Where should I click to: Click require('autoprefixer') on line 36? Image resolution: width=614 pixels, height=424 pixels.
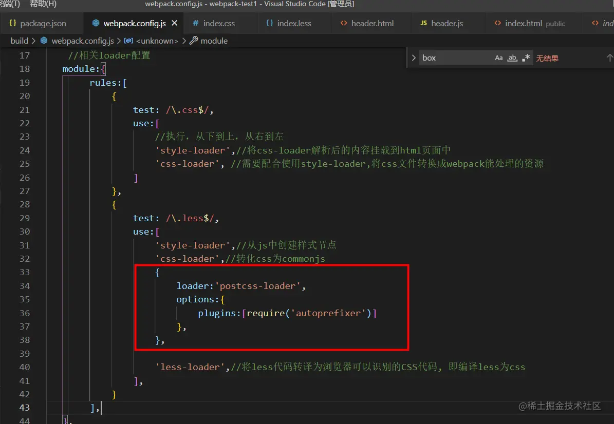point(309,313)
